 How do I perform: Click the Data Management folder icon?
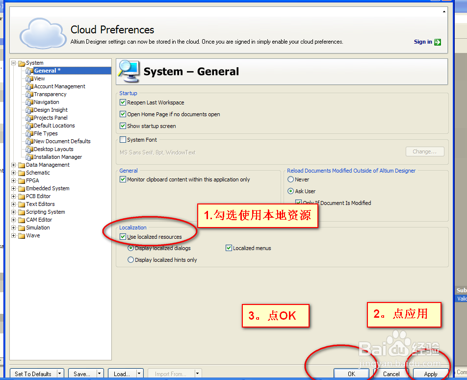click(x=22, y=165)
